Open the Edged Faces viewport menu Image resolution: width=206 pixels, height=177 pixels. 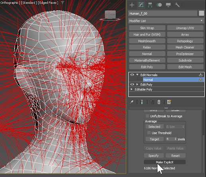click(48, 3)
